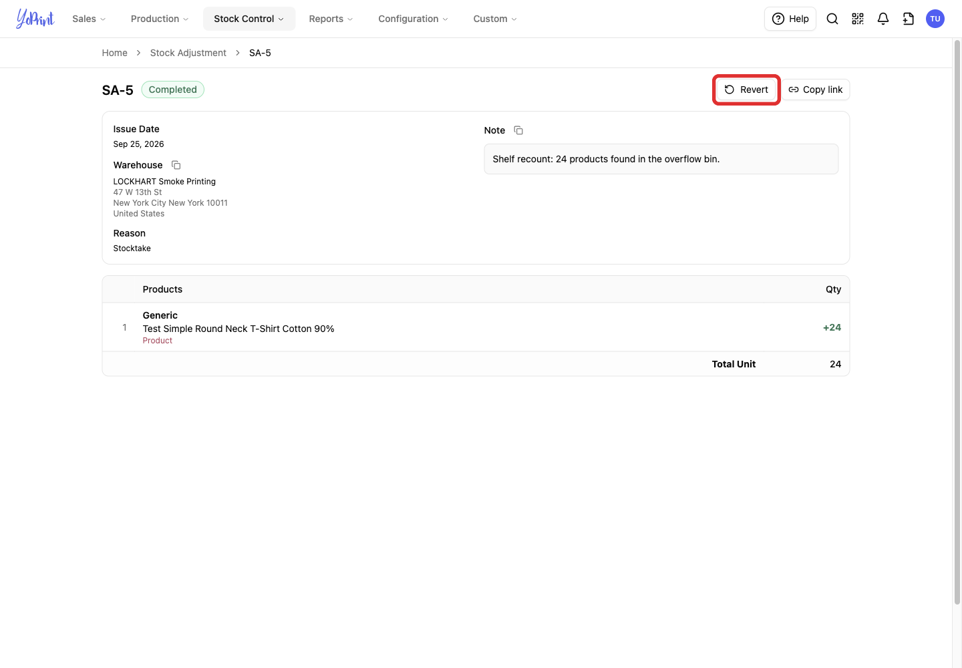Screen dimensions: 962x668
Task: Expand the Custom menu
Action: pyautogui.click(x=495, y=19)
